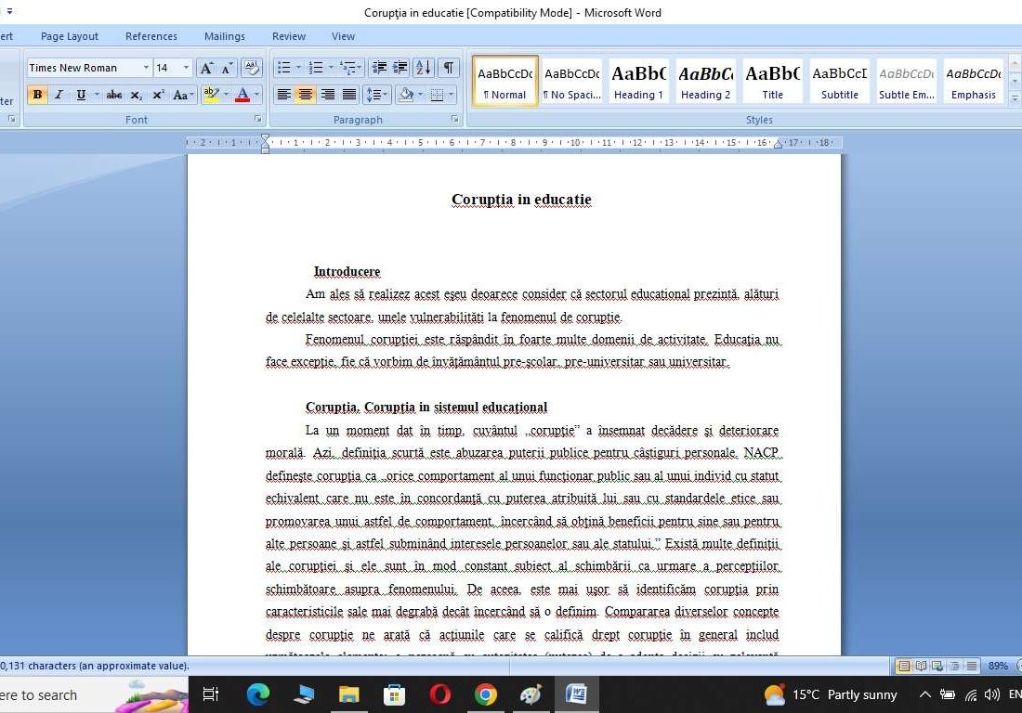Toggle italic formatting on
This screenshot has width=1022, height=713.
coord(58,94)
